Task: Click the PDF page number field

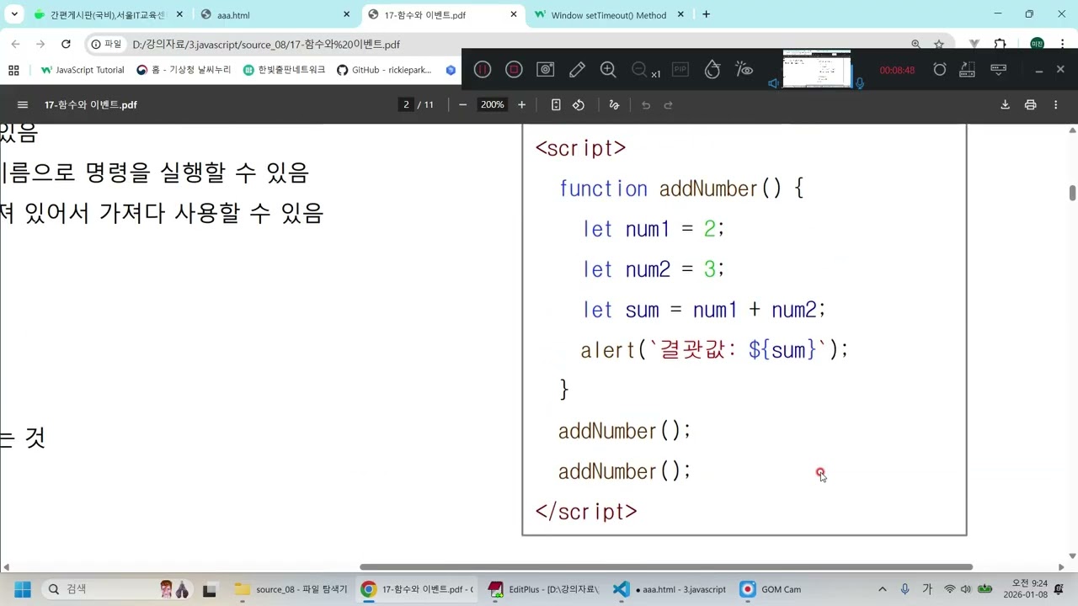Action: point(406,105)
